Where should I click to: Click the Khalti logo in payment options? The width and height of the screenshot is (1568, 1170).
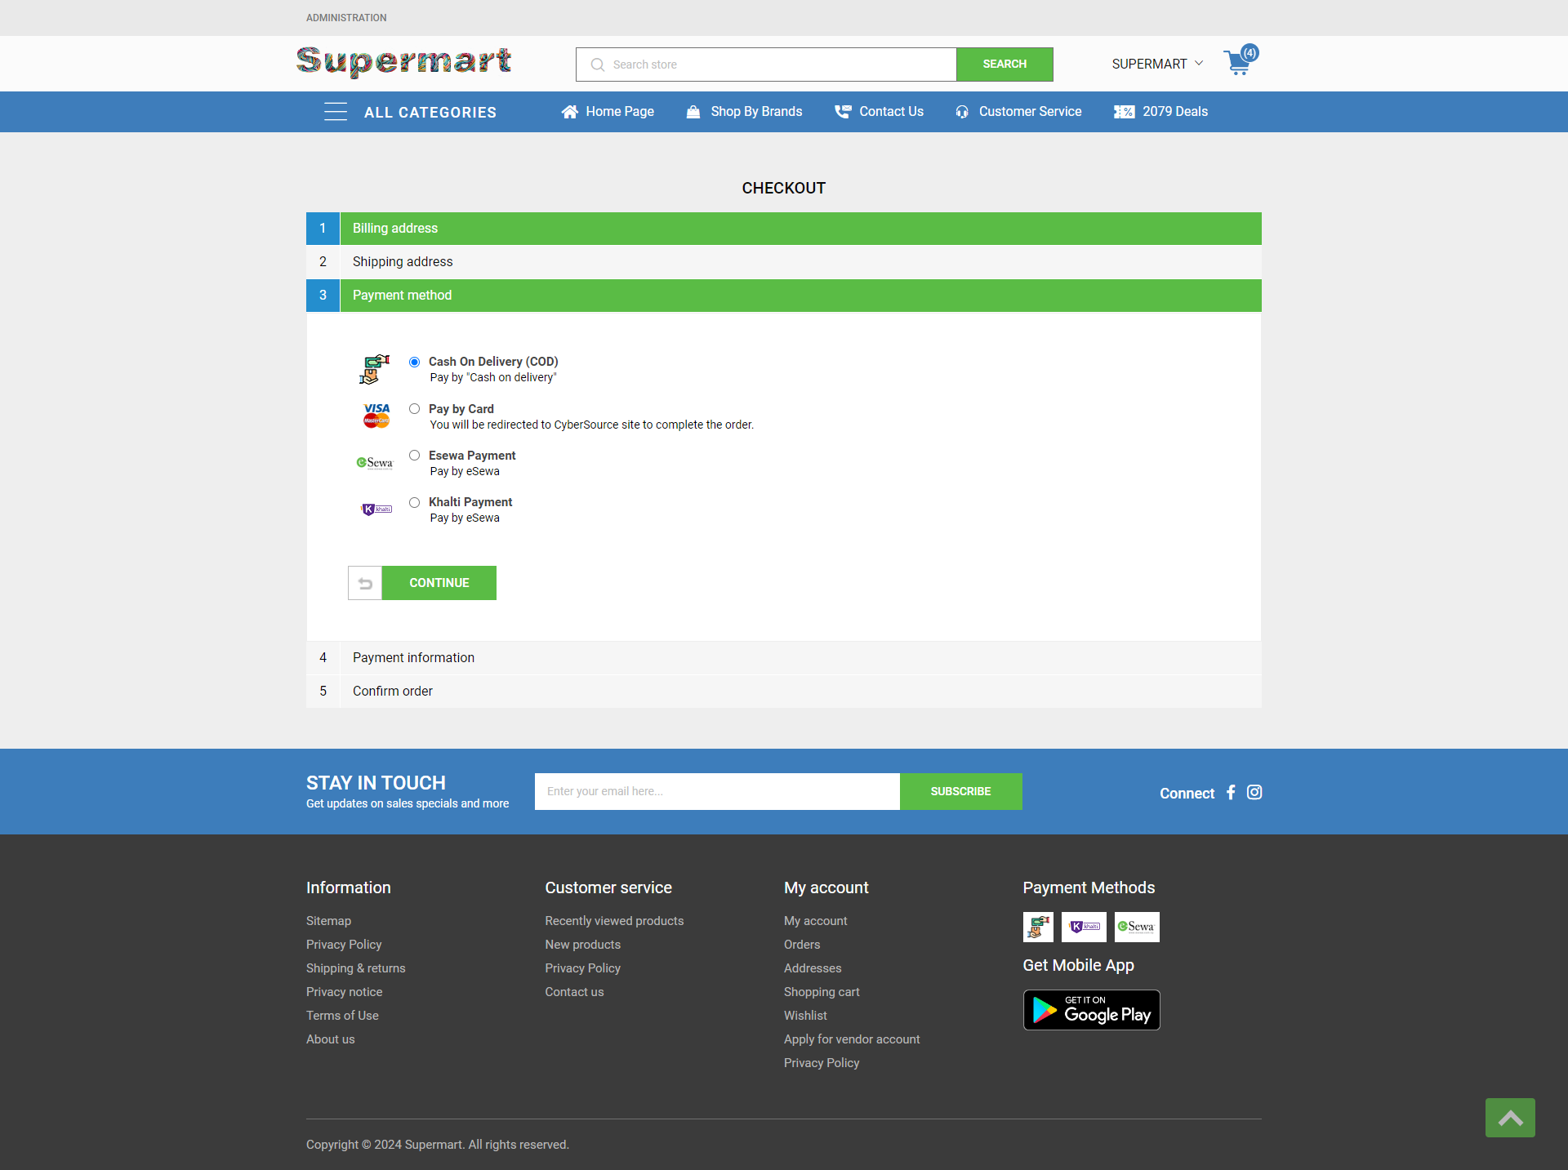pos(376,509)
